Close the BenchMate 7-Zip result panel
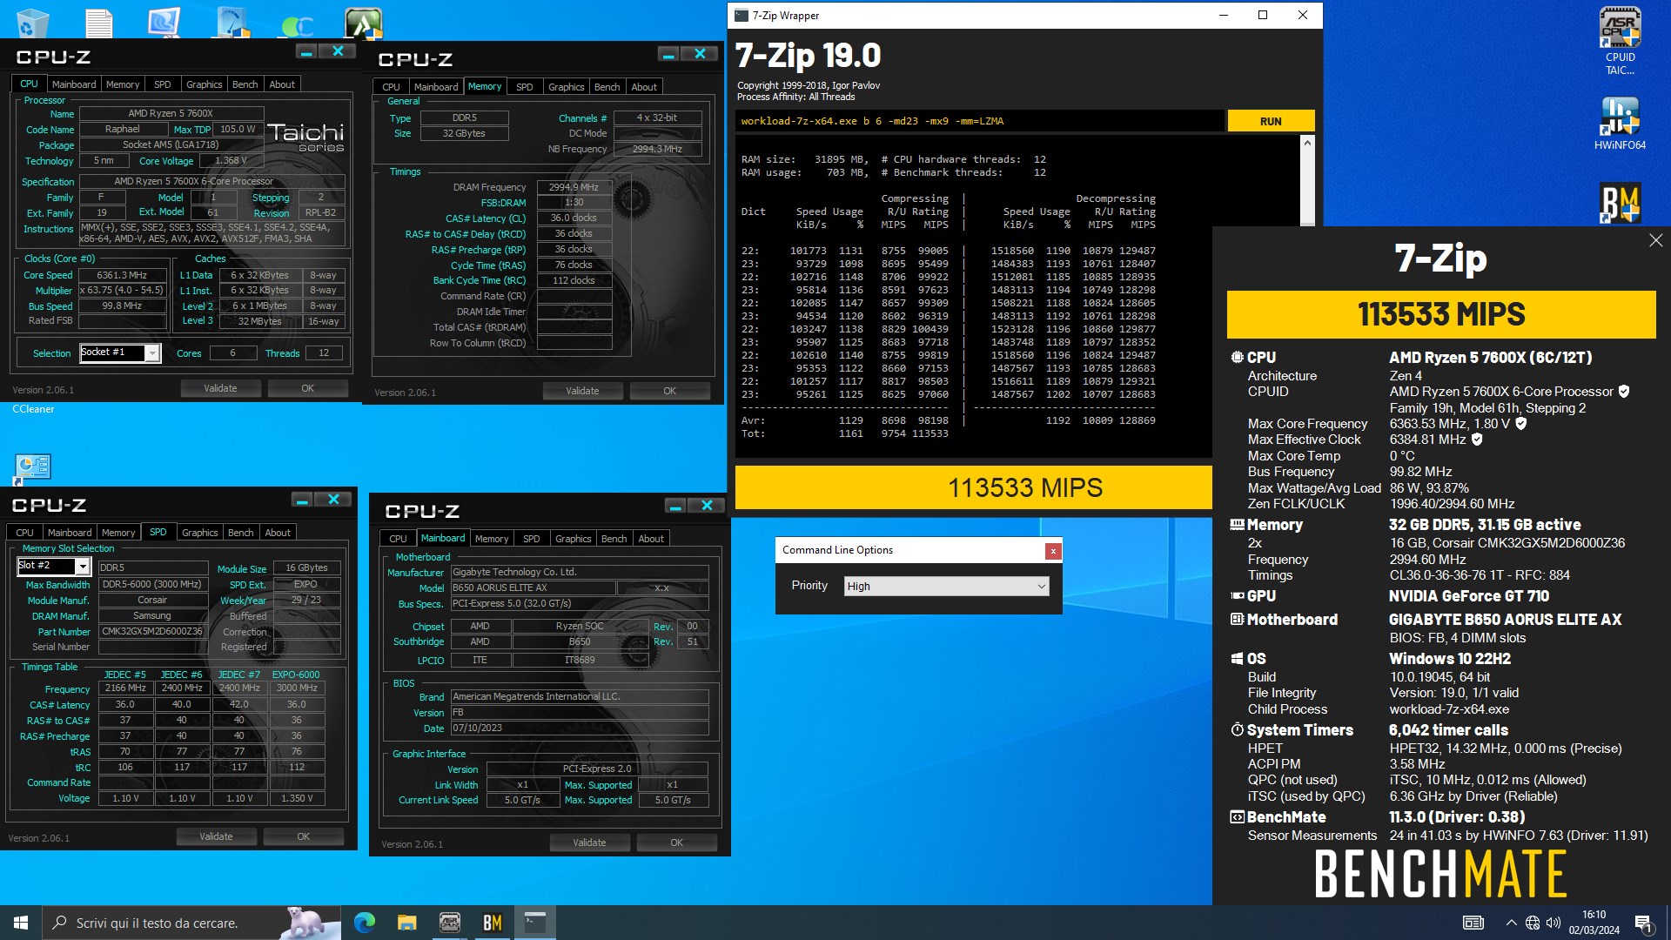Image resolution: width=1671 pixels, height=940 pixels. point(1655,240)
